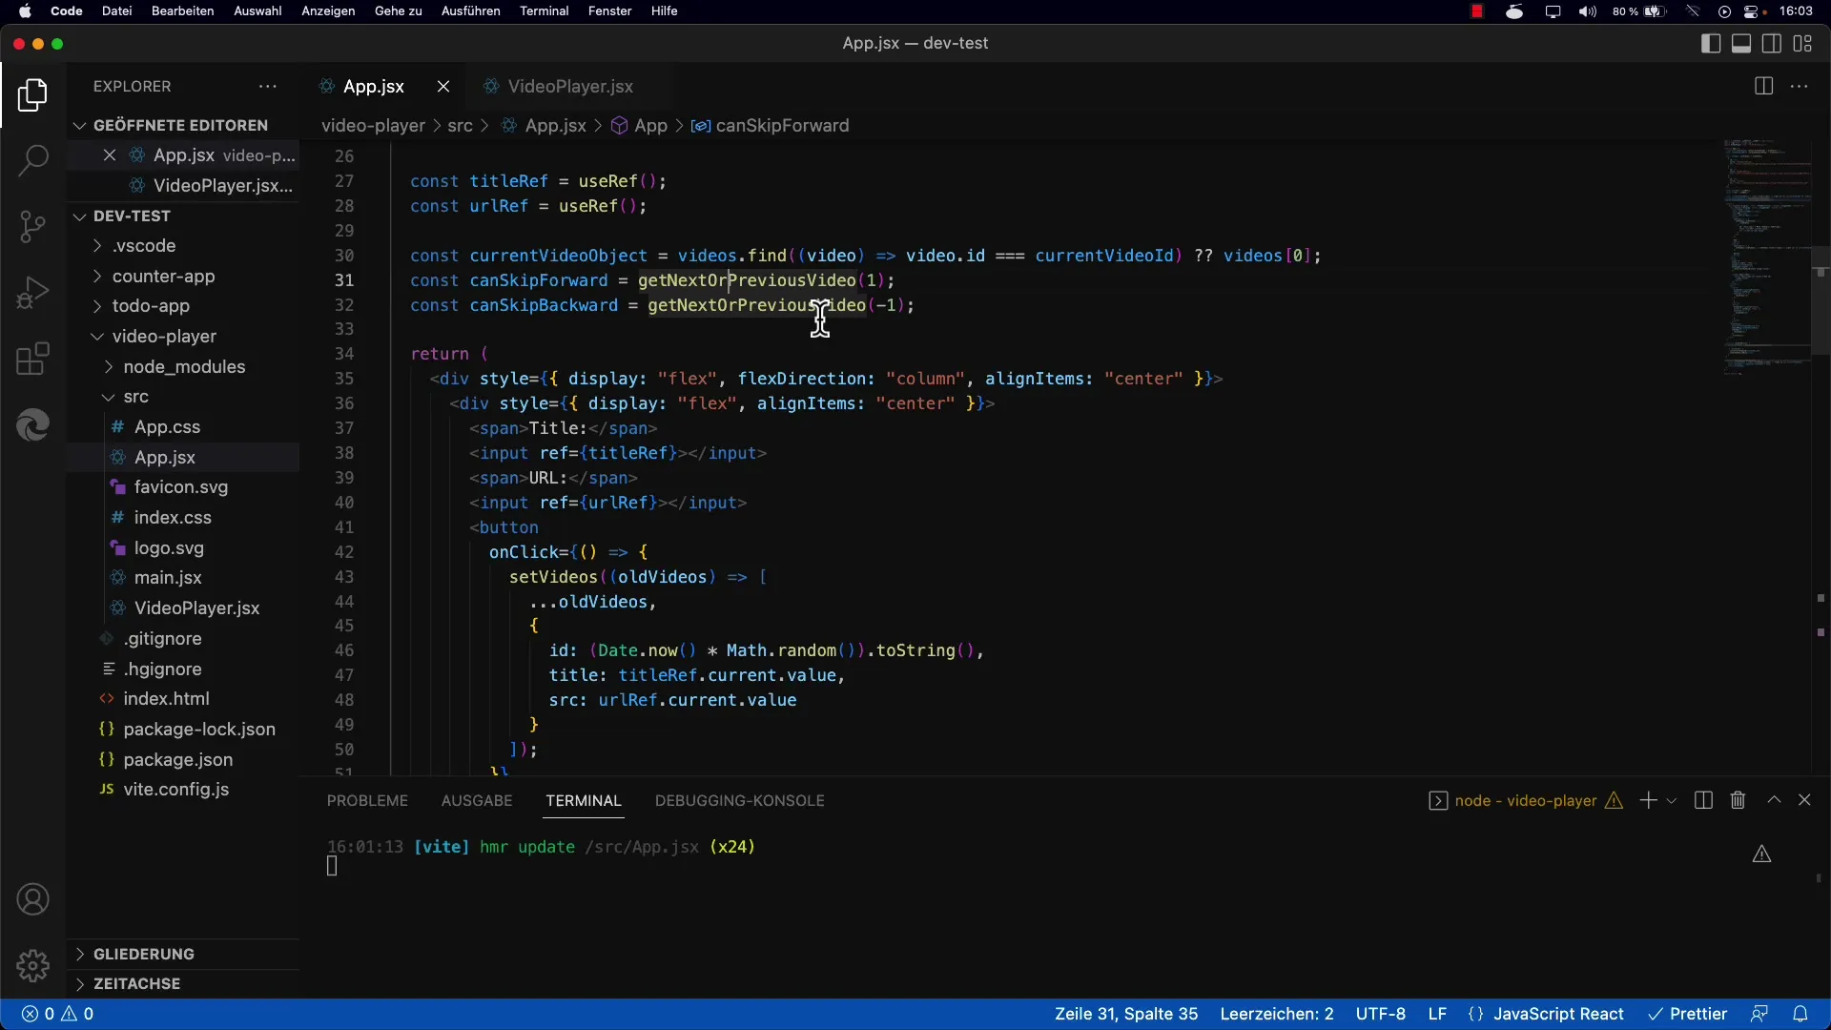Open terminal launch profile dropdown
This screenshot has height=1030, width=1831.
1671,801
